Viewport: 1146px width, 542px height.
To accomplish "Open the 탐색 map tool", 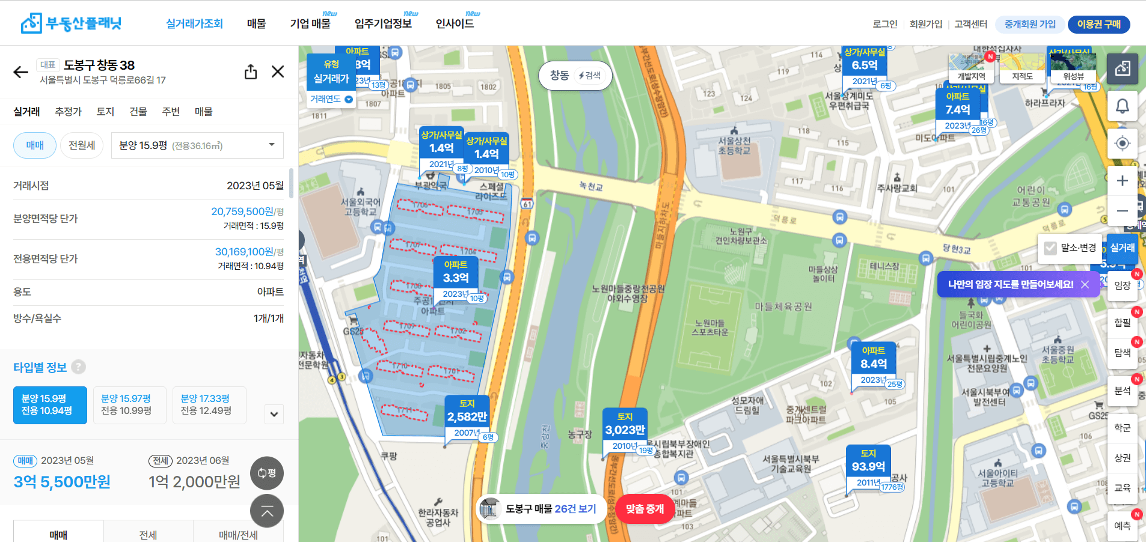I will point(1123,353).
